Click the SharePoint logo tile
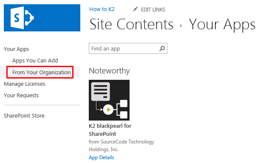 [x=42, y=18]
